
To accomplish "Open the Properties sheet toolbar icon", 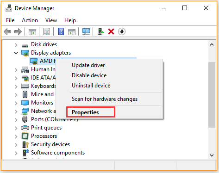I will 46,31.
